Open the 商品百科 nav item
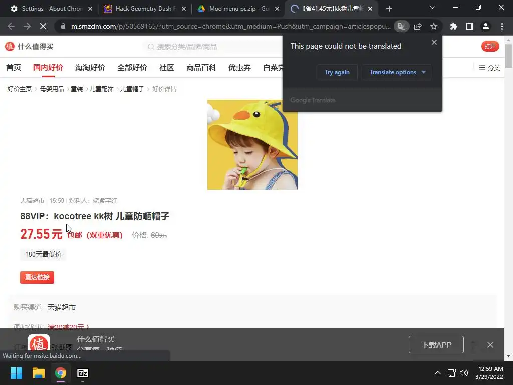 (x=201, y=68)
